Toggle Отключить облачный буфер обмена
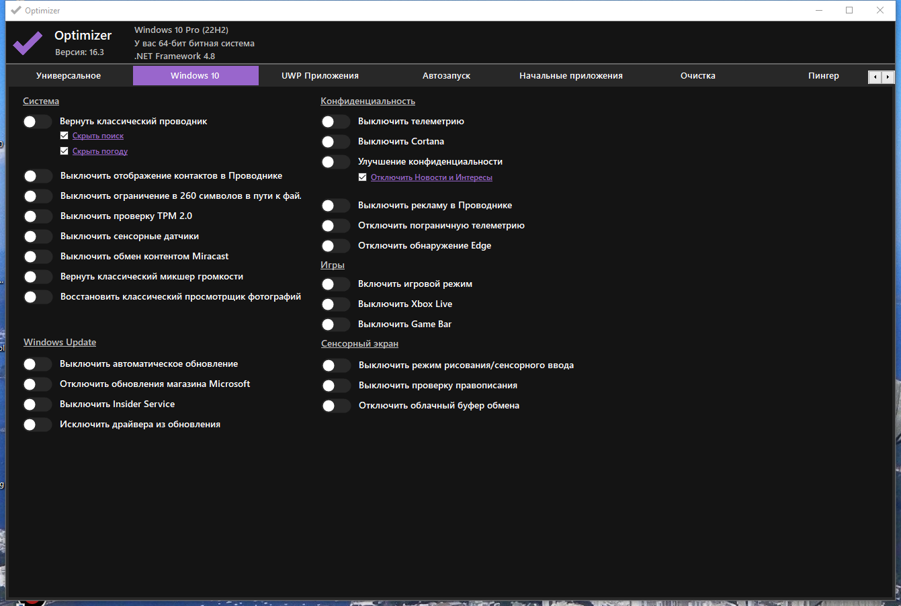901x606 pixels. click(337, 406)
